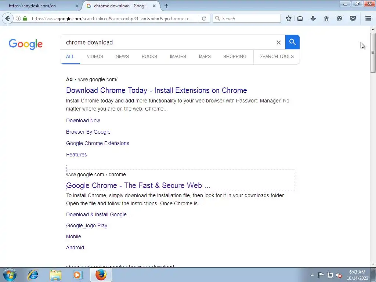
Task: Open the Download Chrome Today ad link
Action: click(156, 90)
